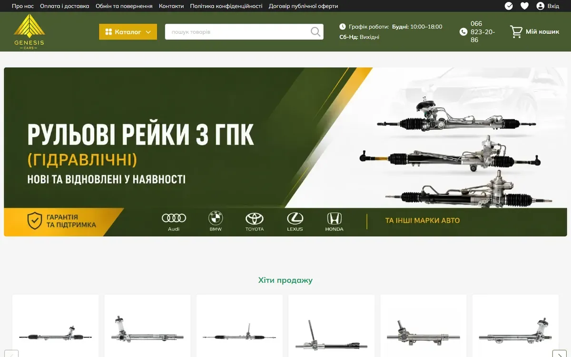Expand the Каталог dropdown chevron
This screenshot has width=571, height=357.
(x=148, y=32)
